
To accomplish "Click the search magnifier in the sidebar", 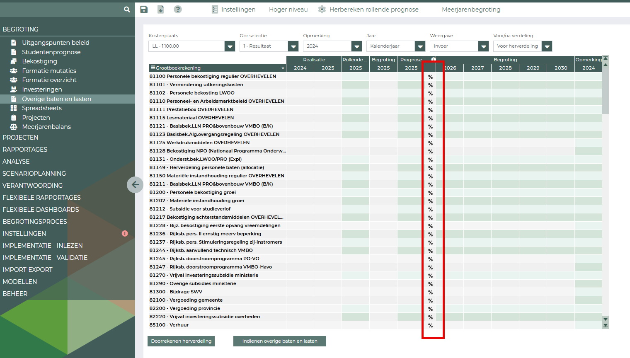I will tap(127, 10).
